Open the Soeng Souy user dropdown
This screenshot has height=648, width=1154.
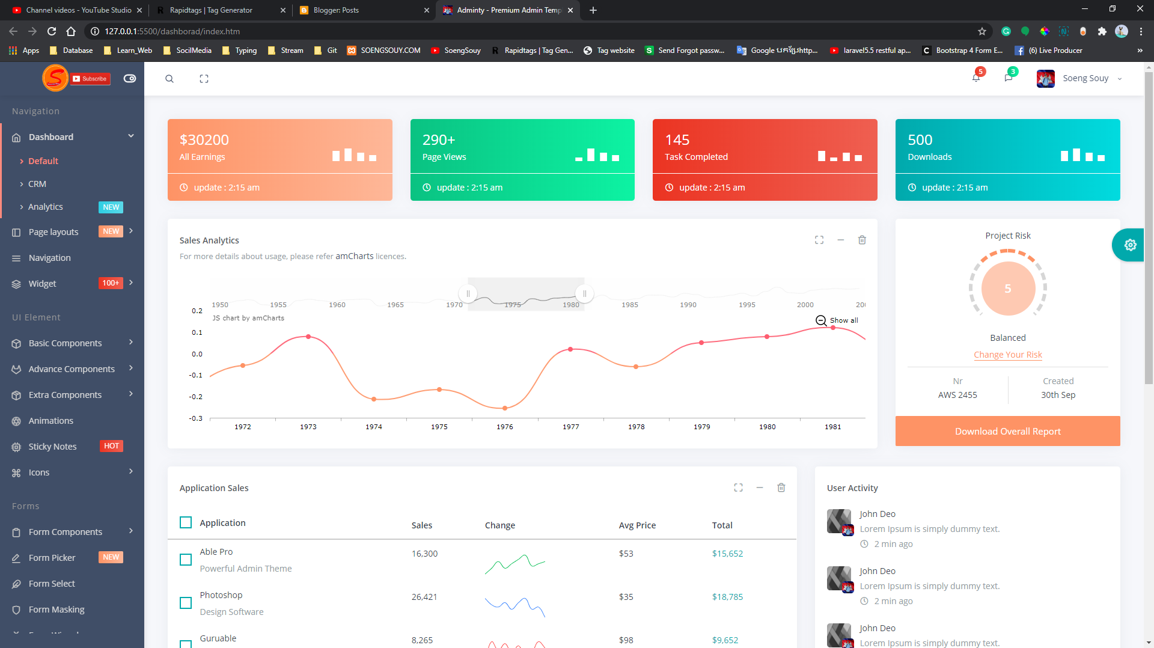(1079, 78)
